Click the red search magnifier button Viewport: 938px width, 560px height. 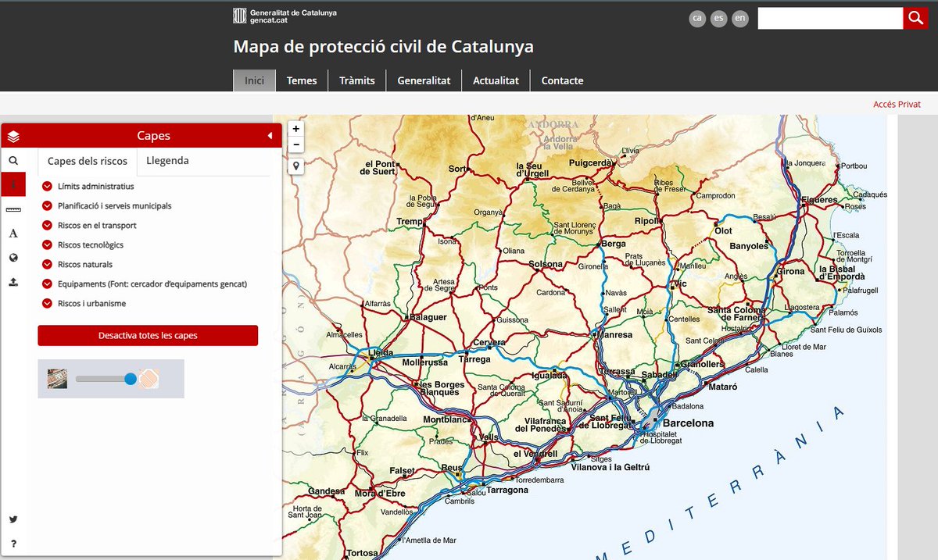(x=915, y=18)
